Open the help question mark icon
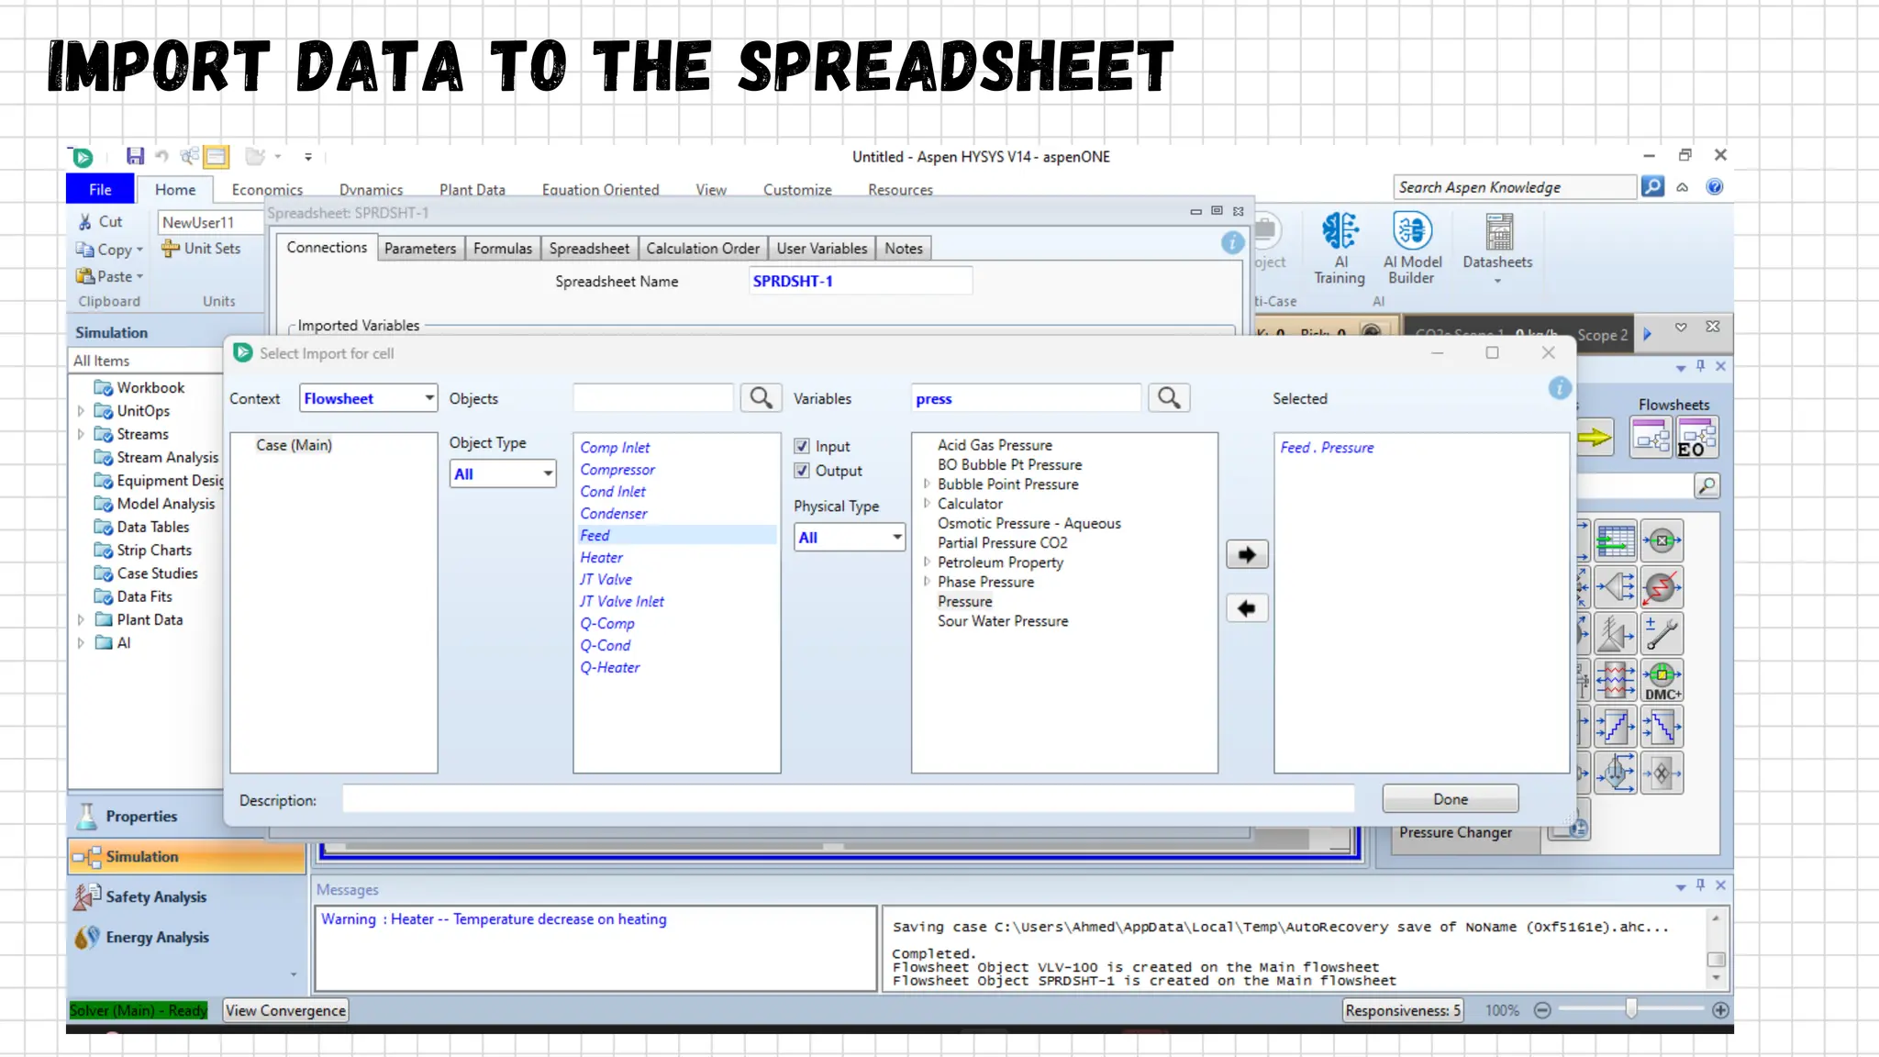The width and height of the screenshot is (1879, 1057). click(1714, 187)
